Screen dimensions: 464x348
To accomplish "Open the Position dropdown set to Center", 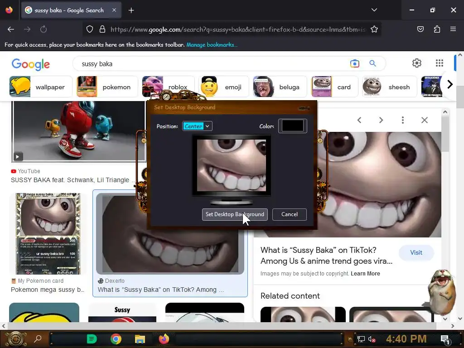I will coord(197,126).
